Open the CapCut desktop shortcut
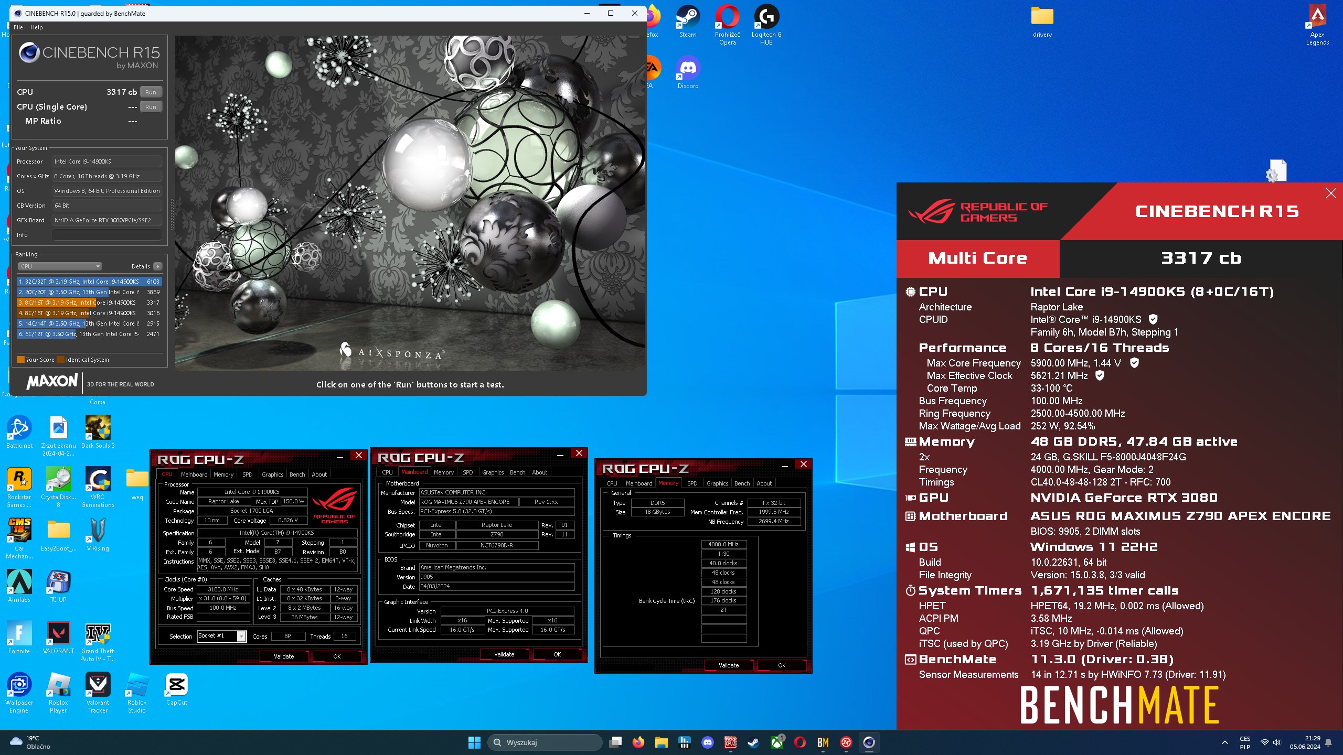This screenshot has height=755, width=1343. [x=176, y=689]
